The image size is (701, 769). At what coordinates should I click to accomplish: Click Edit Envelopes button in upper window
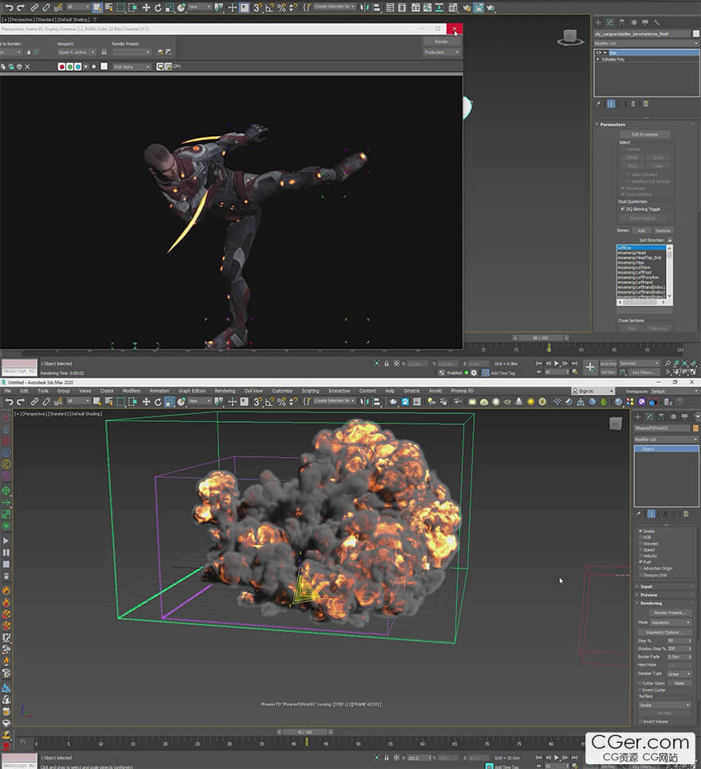(x=644, y=135)
